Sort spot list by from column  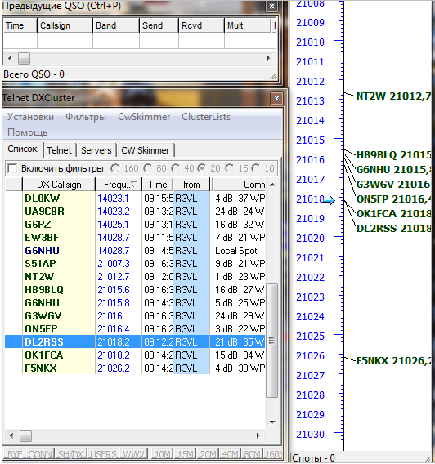(191, 185)
